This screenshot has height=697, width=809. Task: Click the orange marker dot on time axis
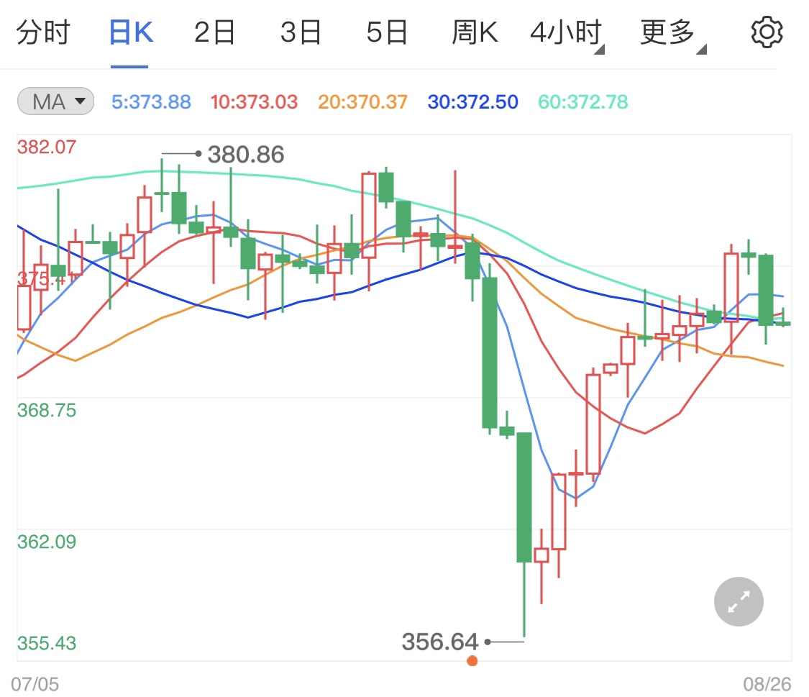point(472,661)
